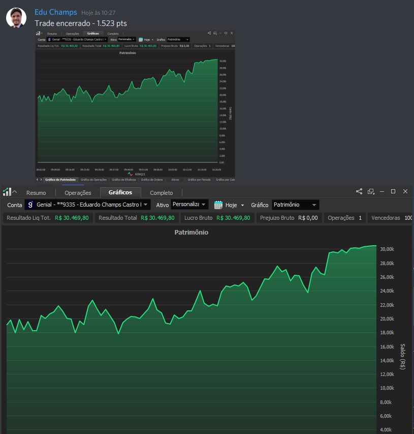Image resolution: width=414 pixels, height=434 pixels.
Task: Click the calendar icon beside Hoje
Action: point(218,205)
